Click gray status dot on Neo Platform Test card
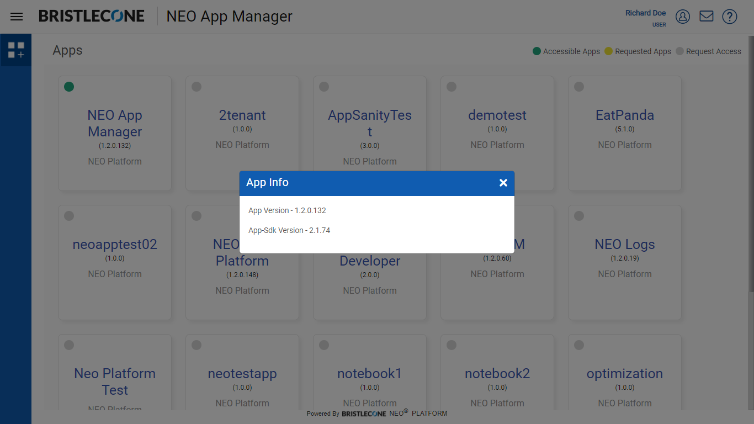This screenshot has width=754, height=424. (69, 345)
